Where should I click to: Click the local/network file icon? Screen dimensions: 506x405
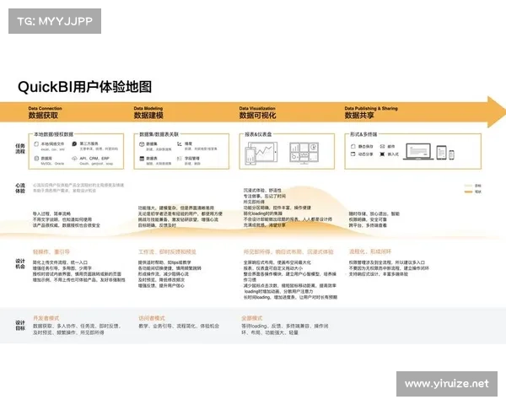[x=36, y=143]
